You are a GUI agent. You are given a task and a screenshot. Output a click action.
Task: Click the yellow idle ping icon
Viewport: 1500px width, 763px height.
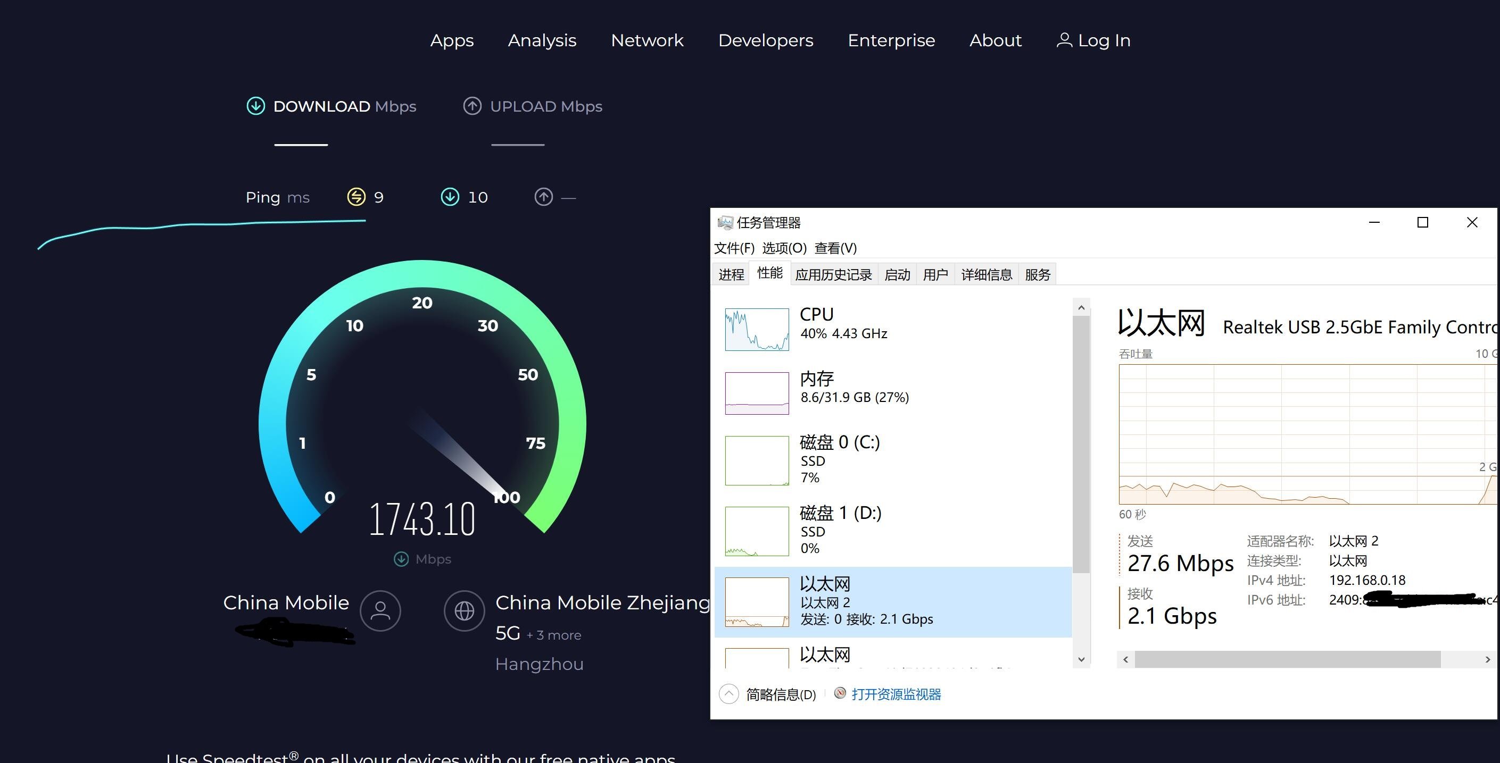pos(357,197)
